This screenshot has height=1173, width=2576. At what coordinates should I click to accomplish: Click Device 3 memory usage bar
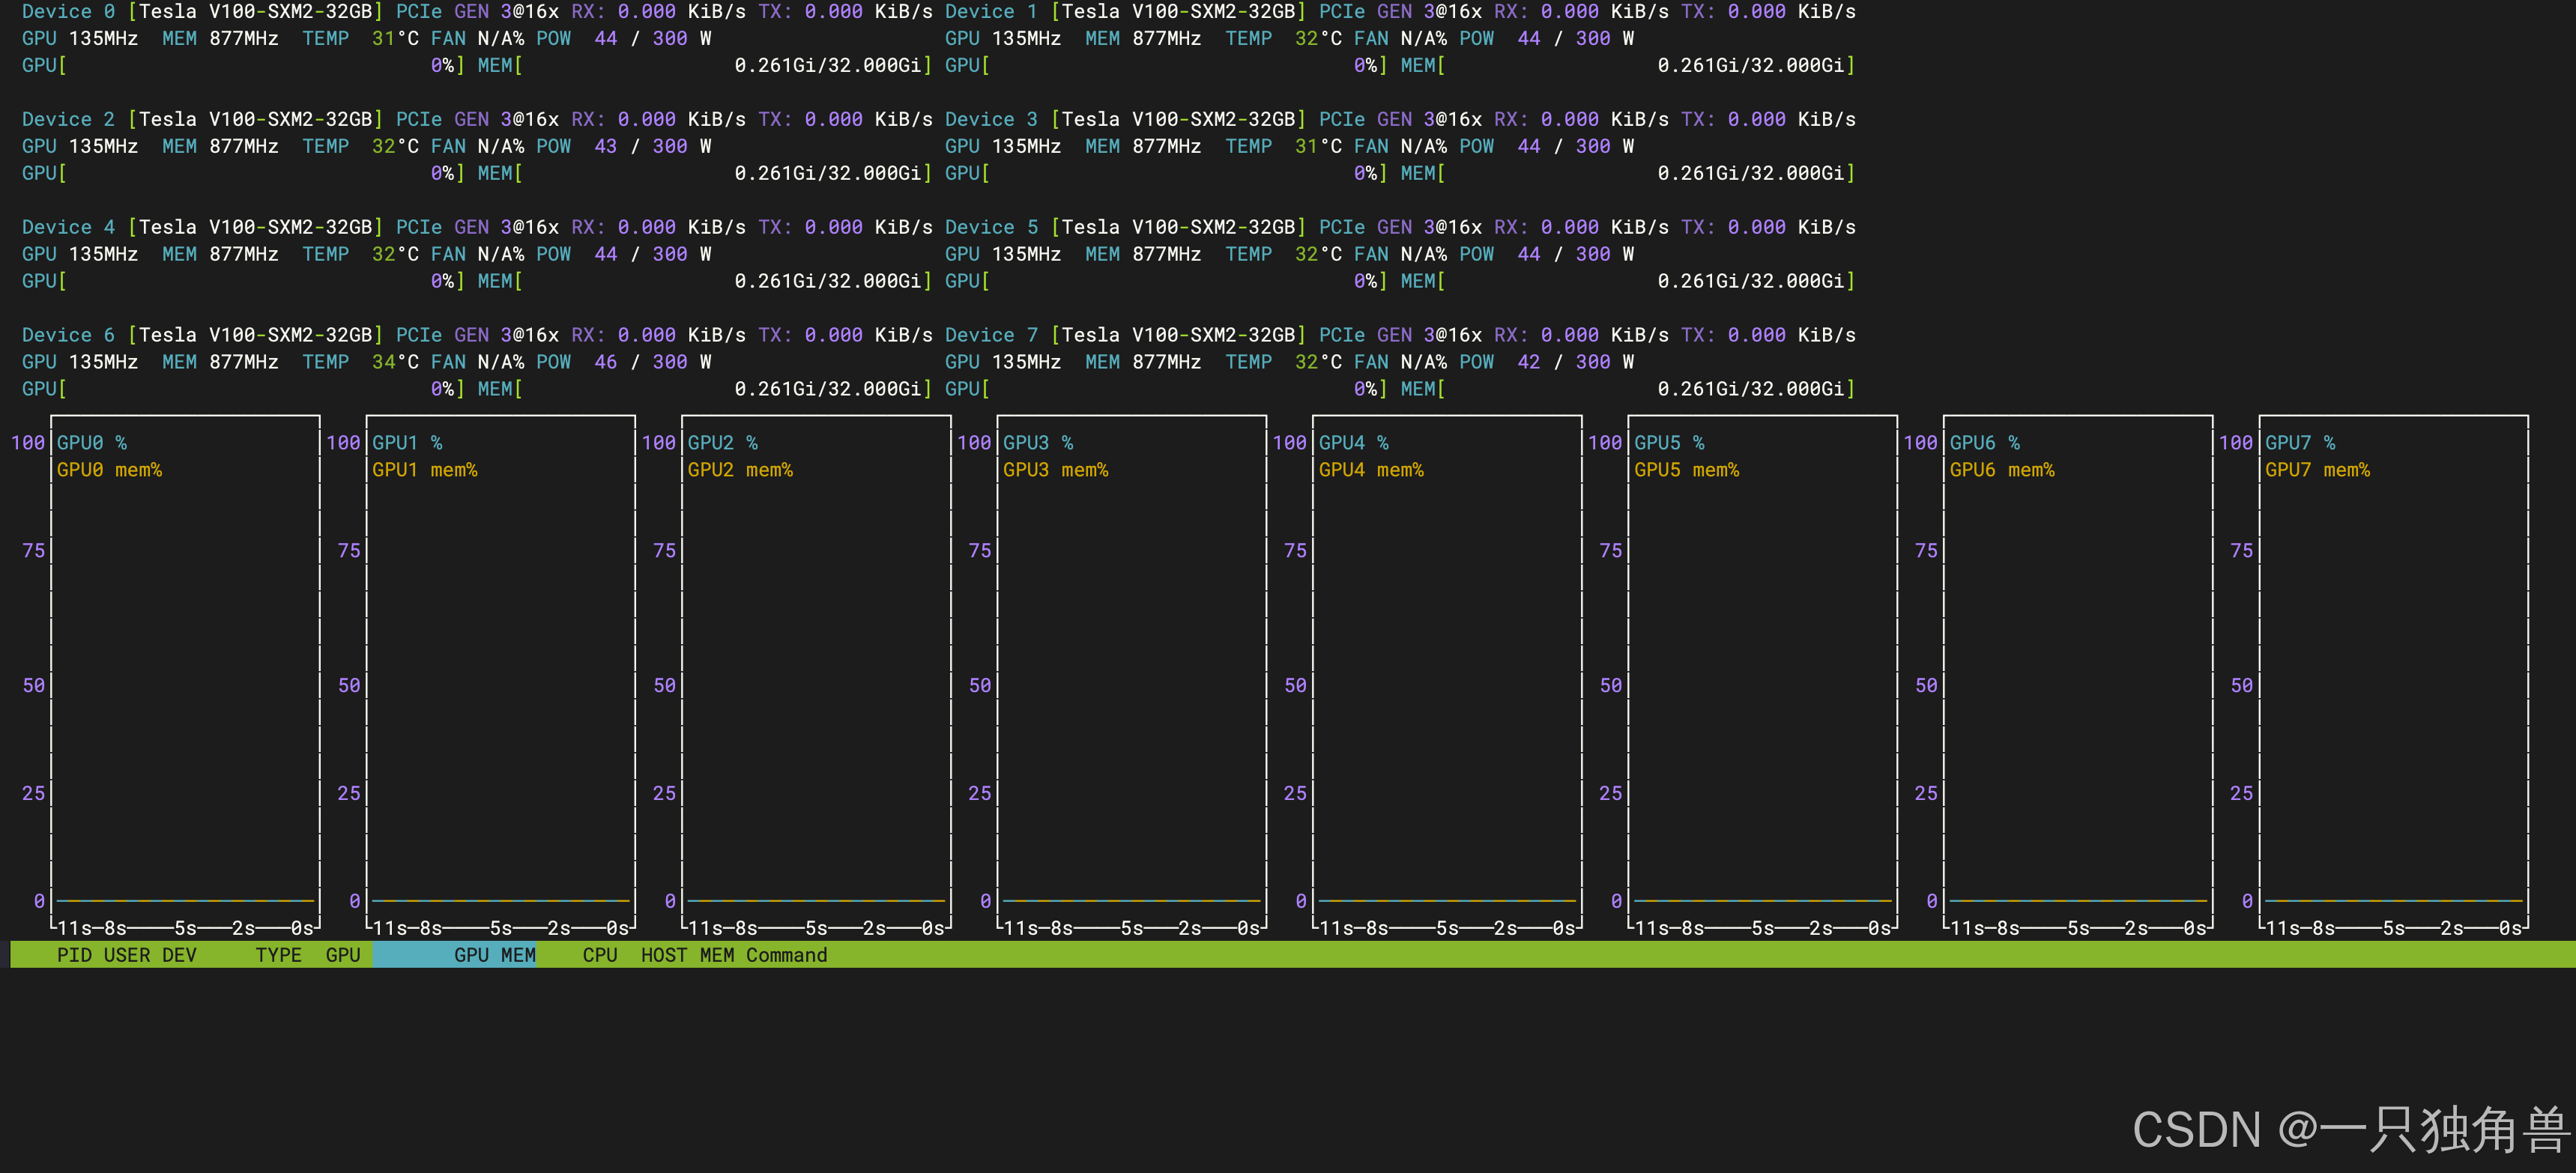click(1627, 173)
